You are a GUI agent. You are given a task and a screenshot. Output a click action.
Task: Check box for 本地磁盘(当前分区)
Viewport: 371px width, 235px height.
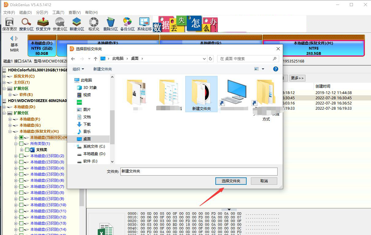(21, 138)
